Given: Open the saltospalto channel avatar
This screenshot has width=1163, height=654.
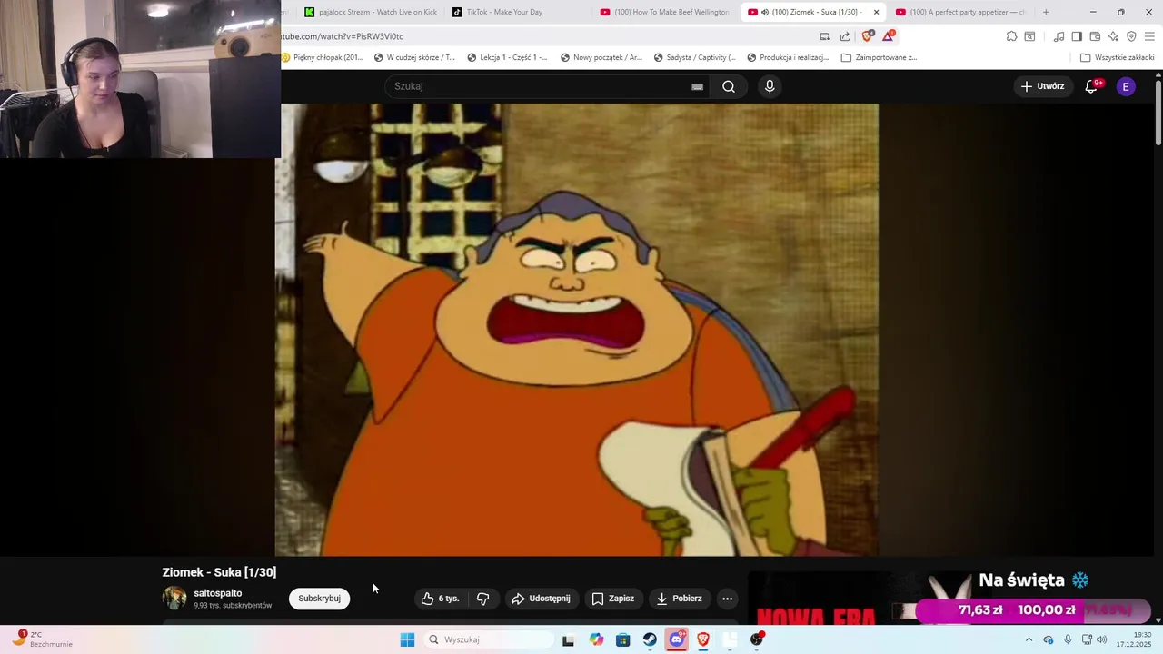Looking at the screenshot, I should (174, 598).
